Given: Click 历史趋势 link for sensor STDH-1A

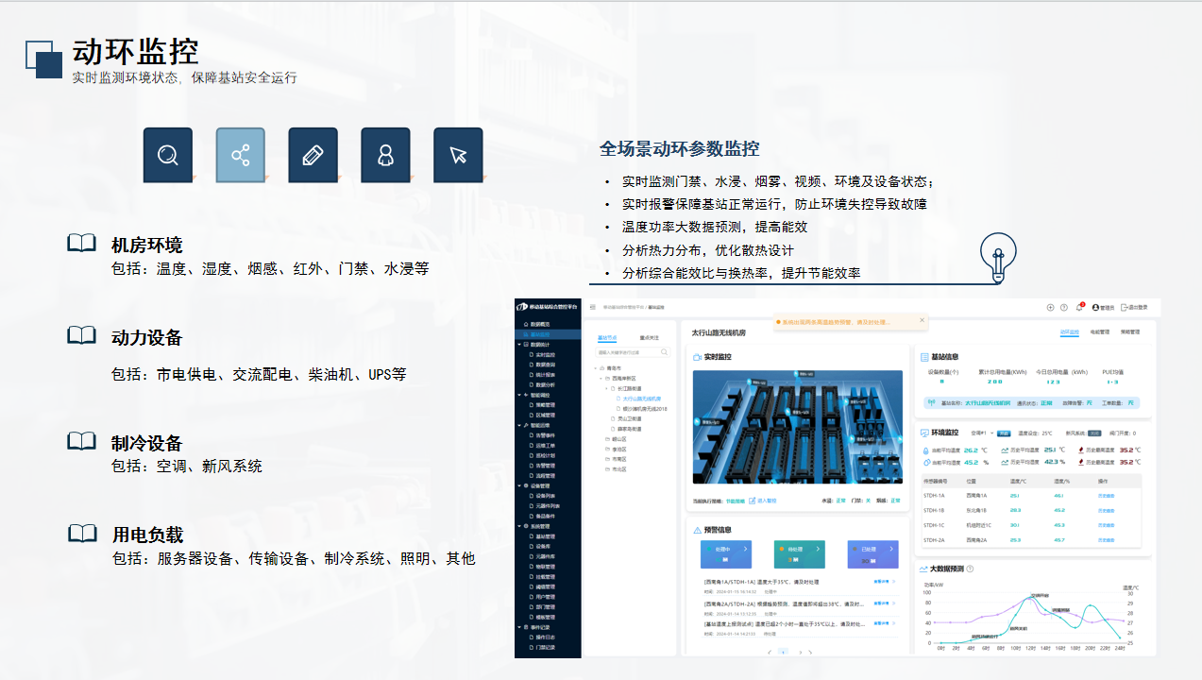Looking at the screenshot, I should 1106,495.
